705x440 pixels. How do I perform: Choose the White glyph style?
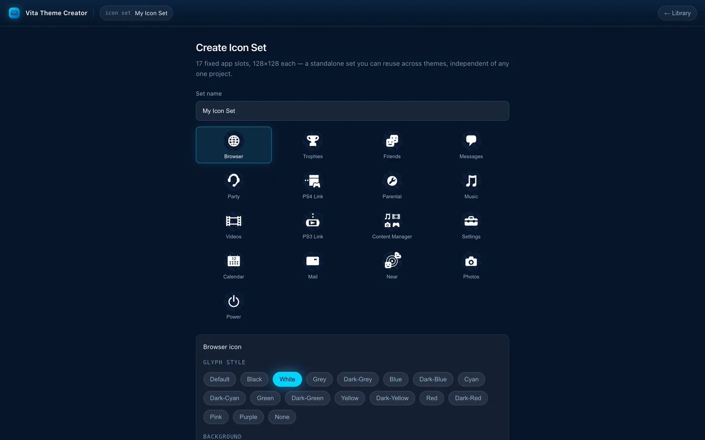287,379
